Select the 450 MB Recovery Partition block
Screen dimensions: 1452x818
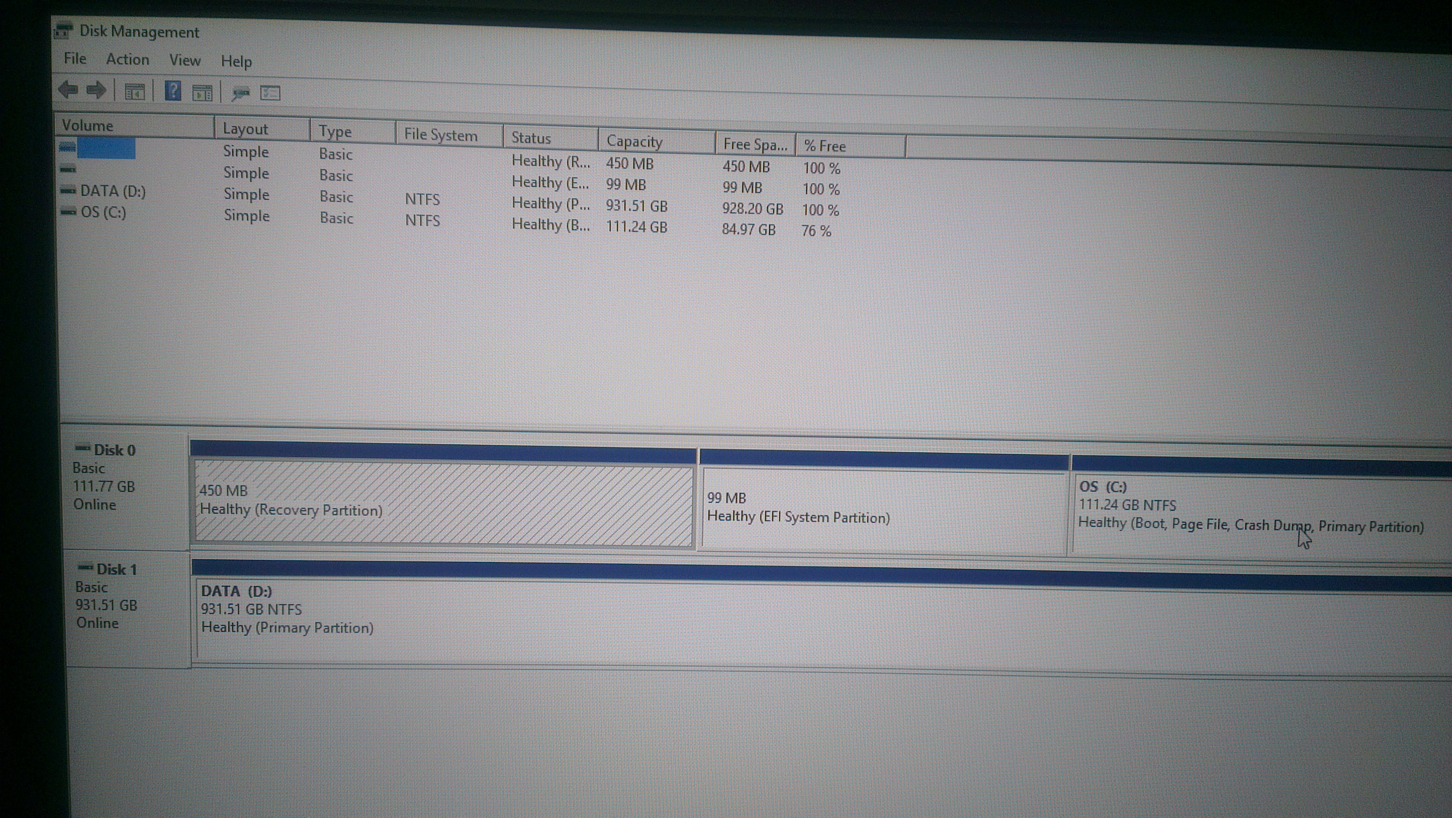443,503
